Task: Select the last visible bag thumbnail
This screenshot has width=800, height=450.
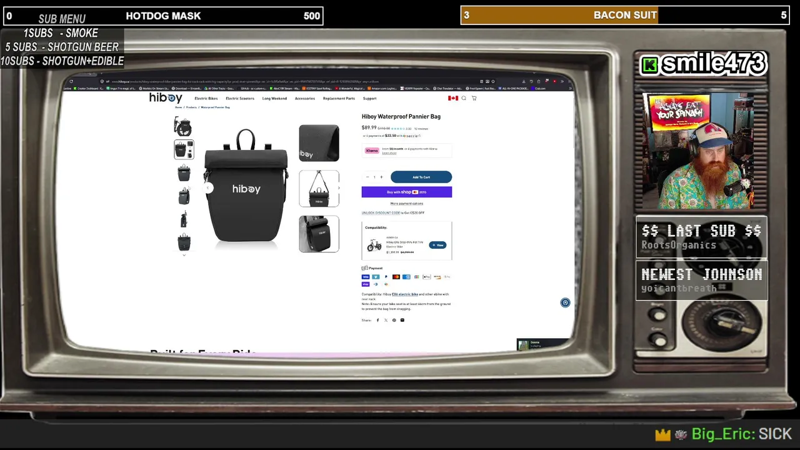Action: point(184,241)
